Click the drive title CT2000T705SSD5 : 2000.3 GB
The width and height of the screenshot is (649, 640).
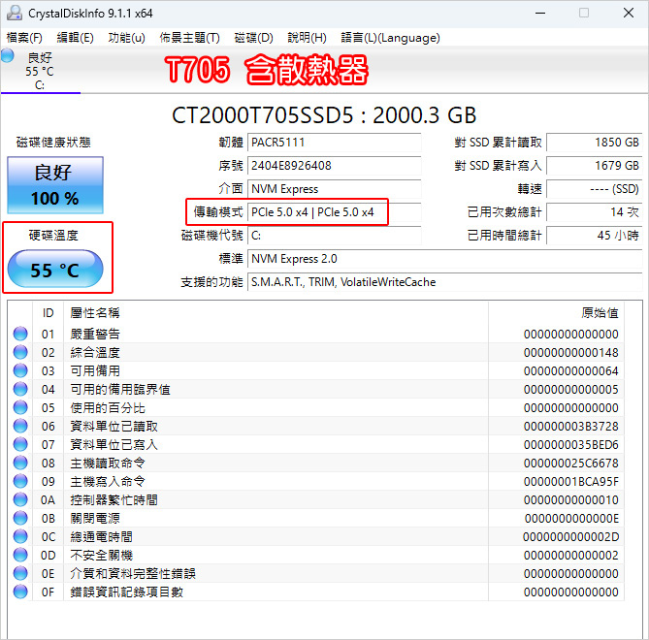(x=324, y=115)
